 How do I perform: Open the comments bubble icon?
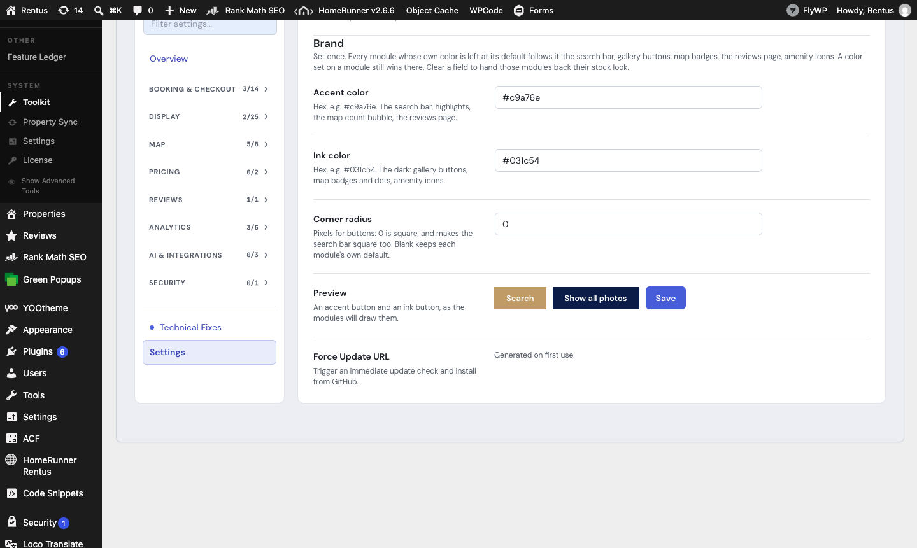pos(138,10)
